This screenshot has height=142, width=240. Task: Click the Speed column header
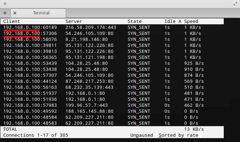coord(191,21)
